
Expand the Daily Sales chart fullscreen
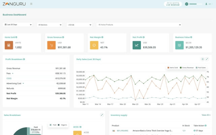point(207,59)
